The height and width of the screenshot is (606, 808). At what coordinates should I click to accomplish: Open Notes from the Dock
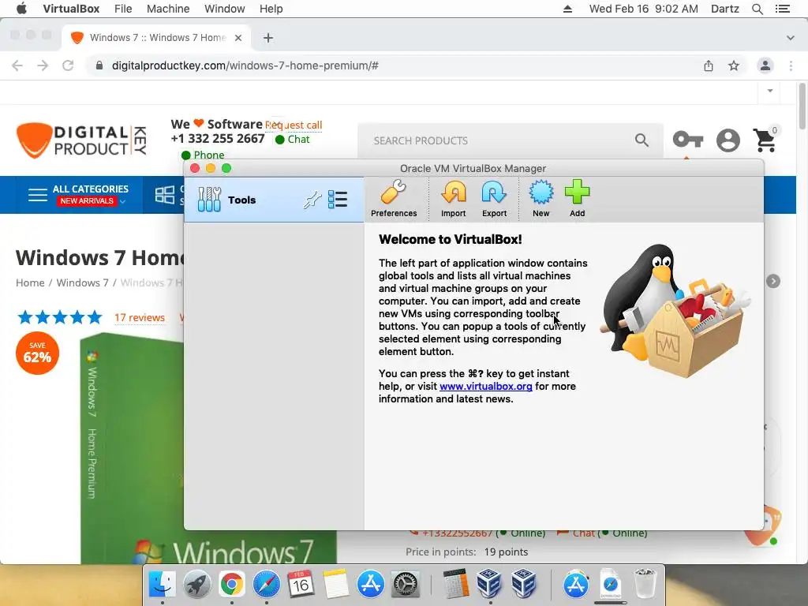point(335,585)
